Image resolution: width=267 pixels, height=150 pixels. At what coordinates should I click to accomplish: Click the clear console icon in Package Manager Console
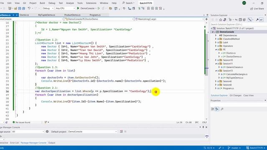pyautogui.click(x=121, y=132)
